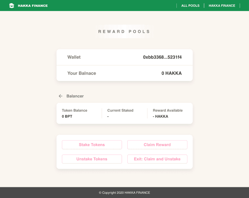
Task: Click the Hakka Finance mascot logo icon
Action: (12, 6)
